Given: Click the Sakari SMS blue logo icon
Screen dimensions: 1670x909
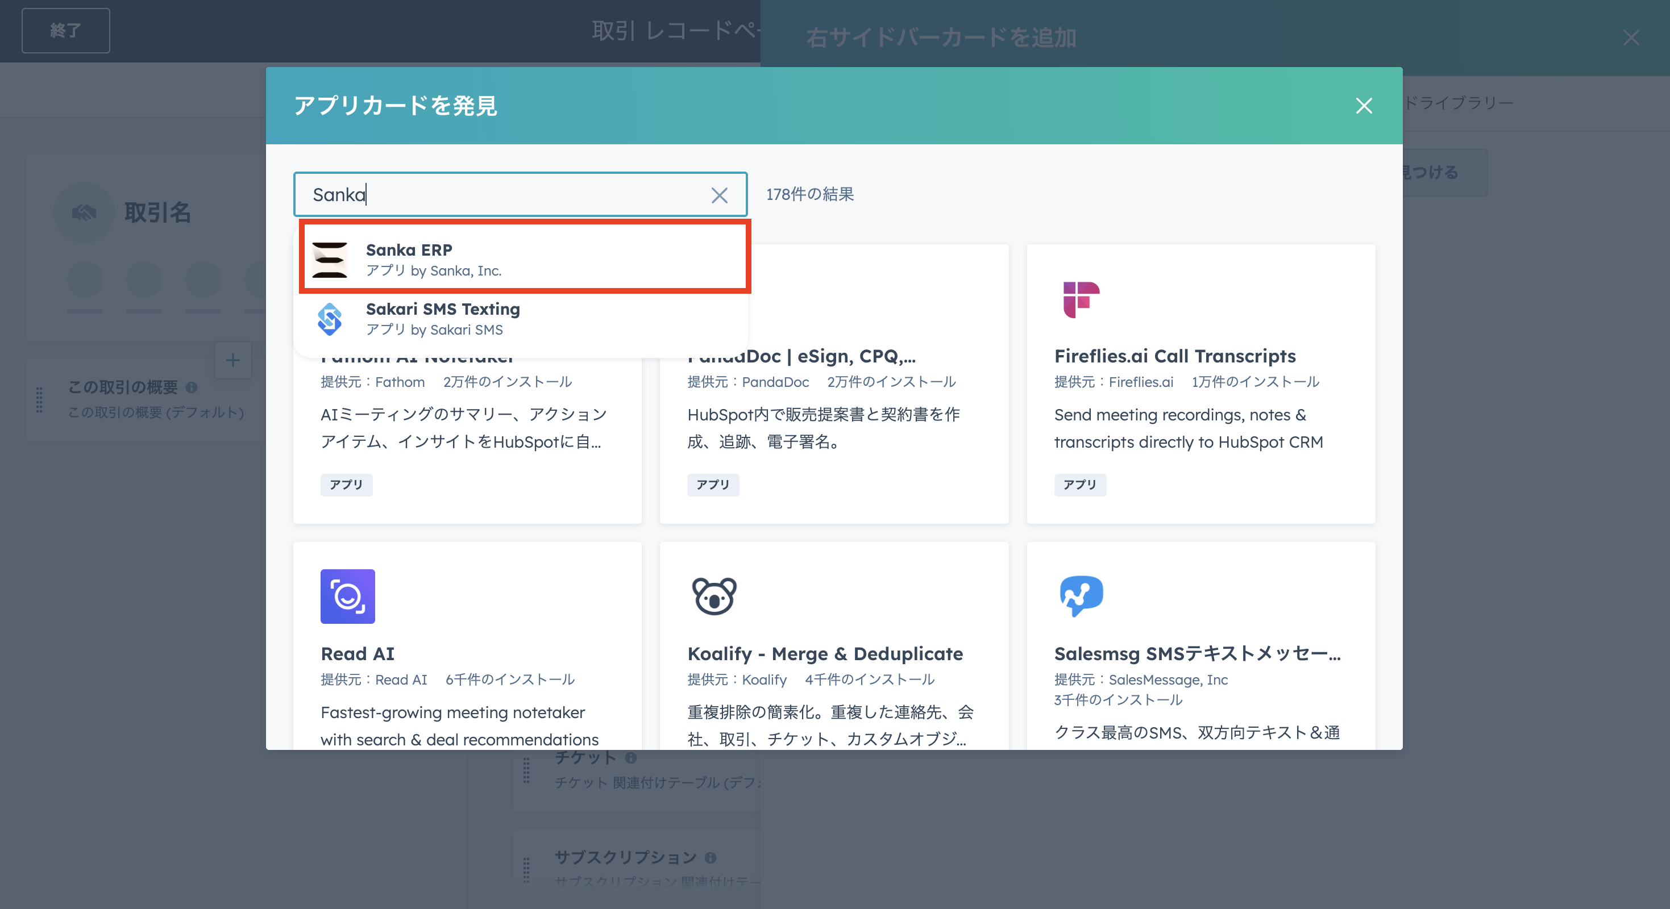Looking at the screenshot, I should pos(330,319).
